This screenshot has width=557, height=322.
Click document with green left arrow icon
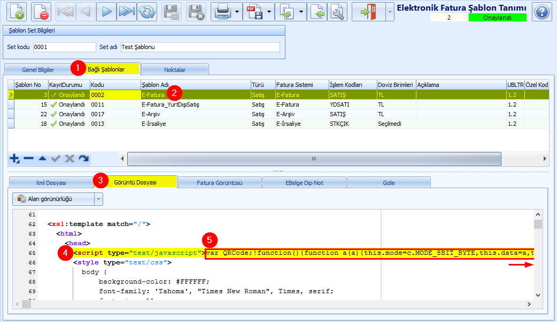coord(317,12)
